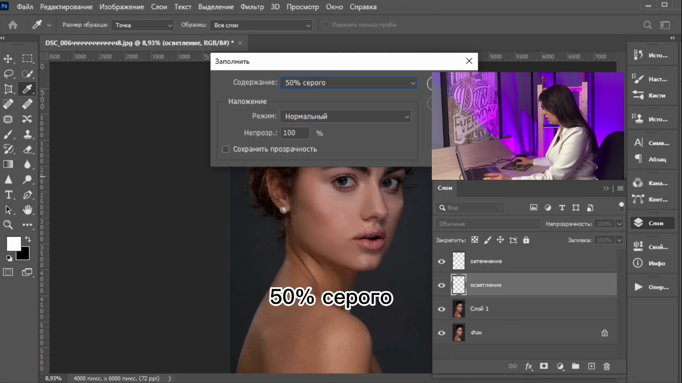Create new group folder

(x=576, y=366)
